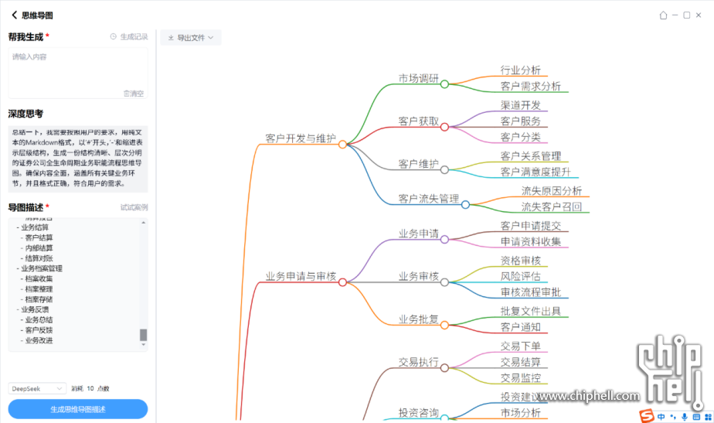The image size is (714, 423).
Task: Collapse the 业务审核 node circle
Action: click(444, 282)
